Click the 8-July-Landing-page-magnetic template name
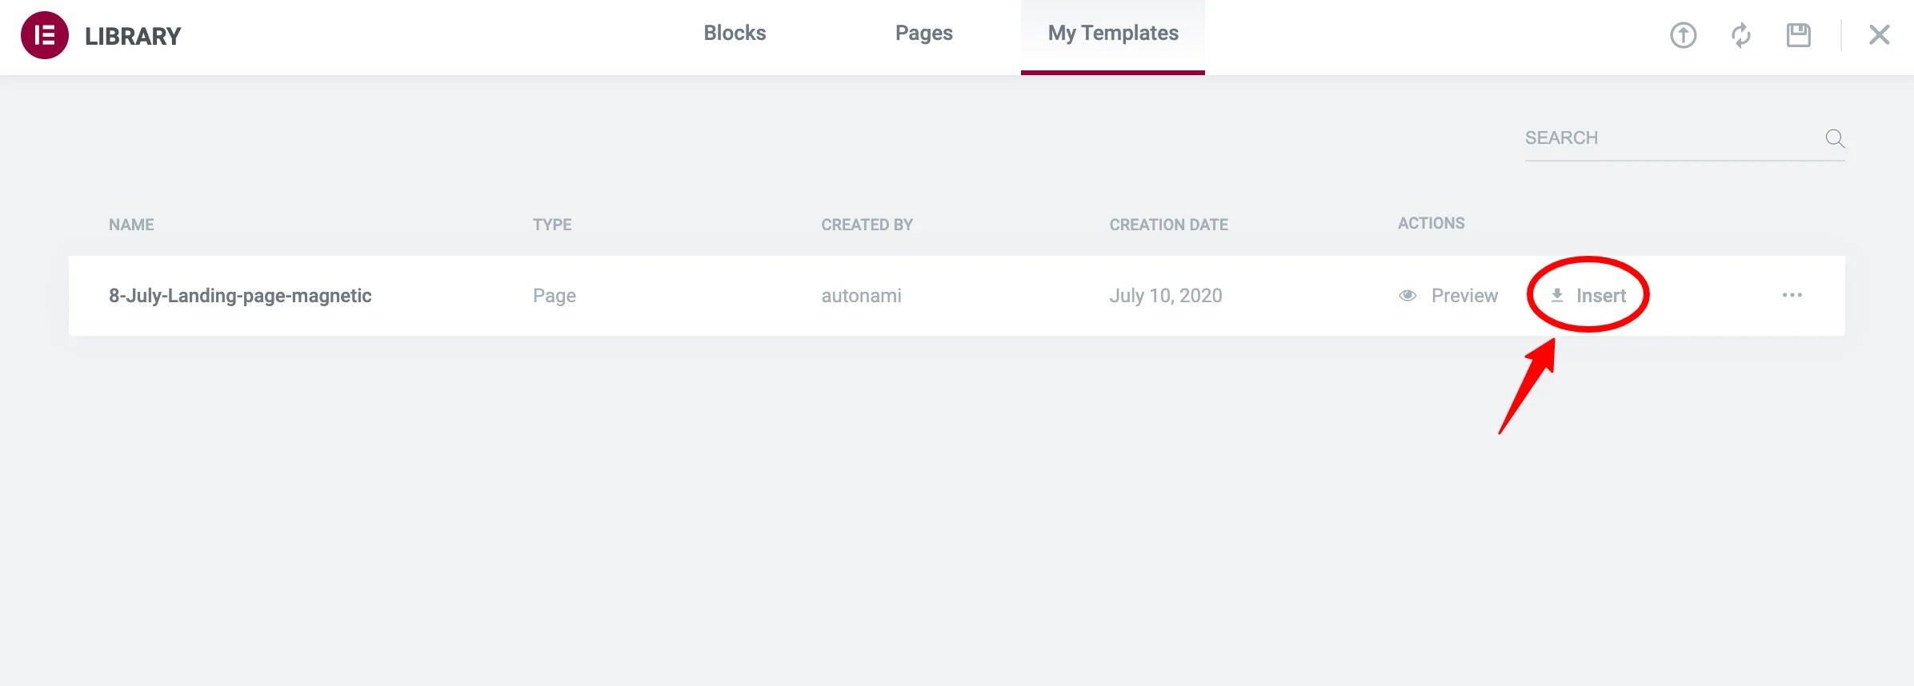 [x=240, y=296]
